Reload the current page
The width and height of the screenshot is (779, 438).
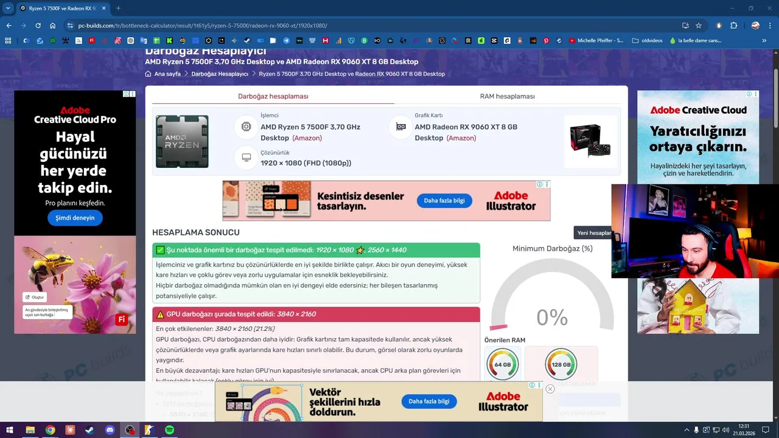click(x=38, y=26)
